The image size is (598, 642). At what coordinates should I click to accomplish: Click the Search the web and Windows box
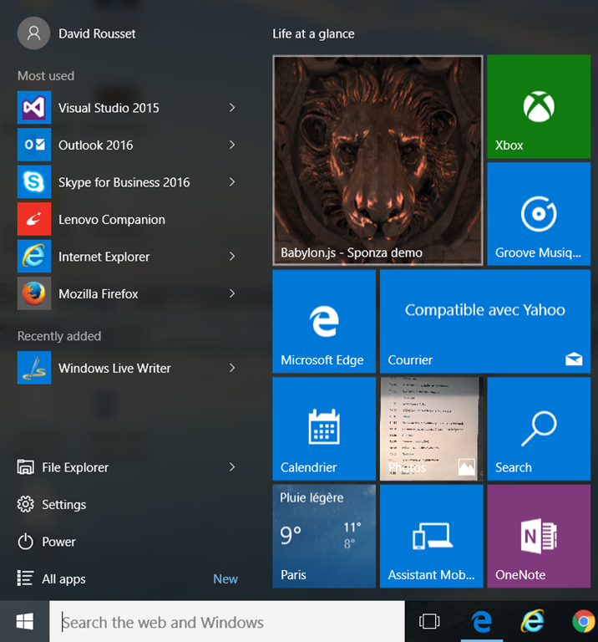pos(227,622)
